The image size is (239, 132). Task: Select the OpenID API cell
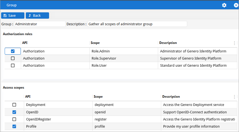coord(58,112)
